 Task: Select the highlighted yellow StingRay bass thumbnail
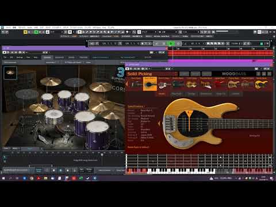150,84
